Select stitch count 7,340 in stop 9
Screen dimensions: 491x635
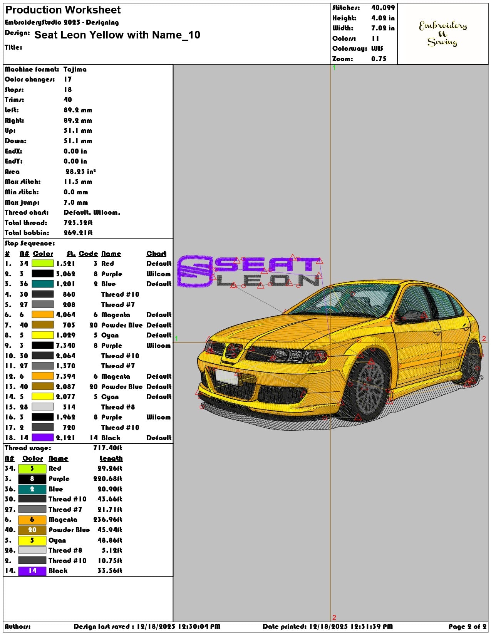pos(66,346)
